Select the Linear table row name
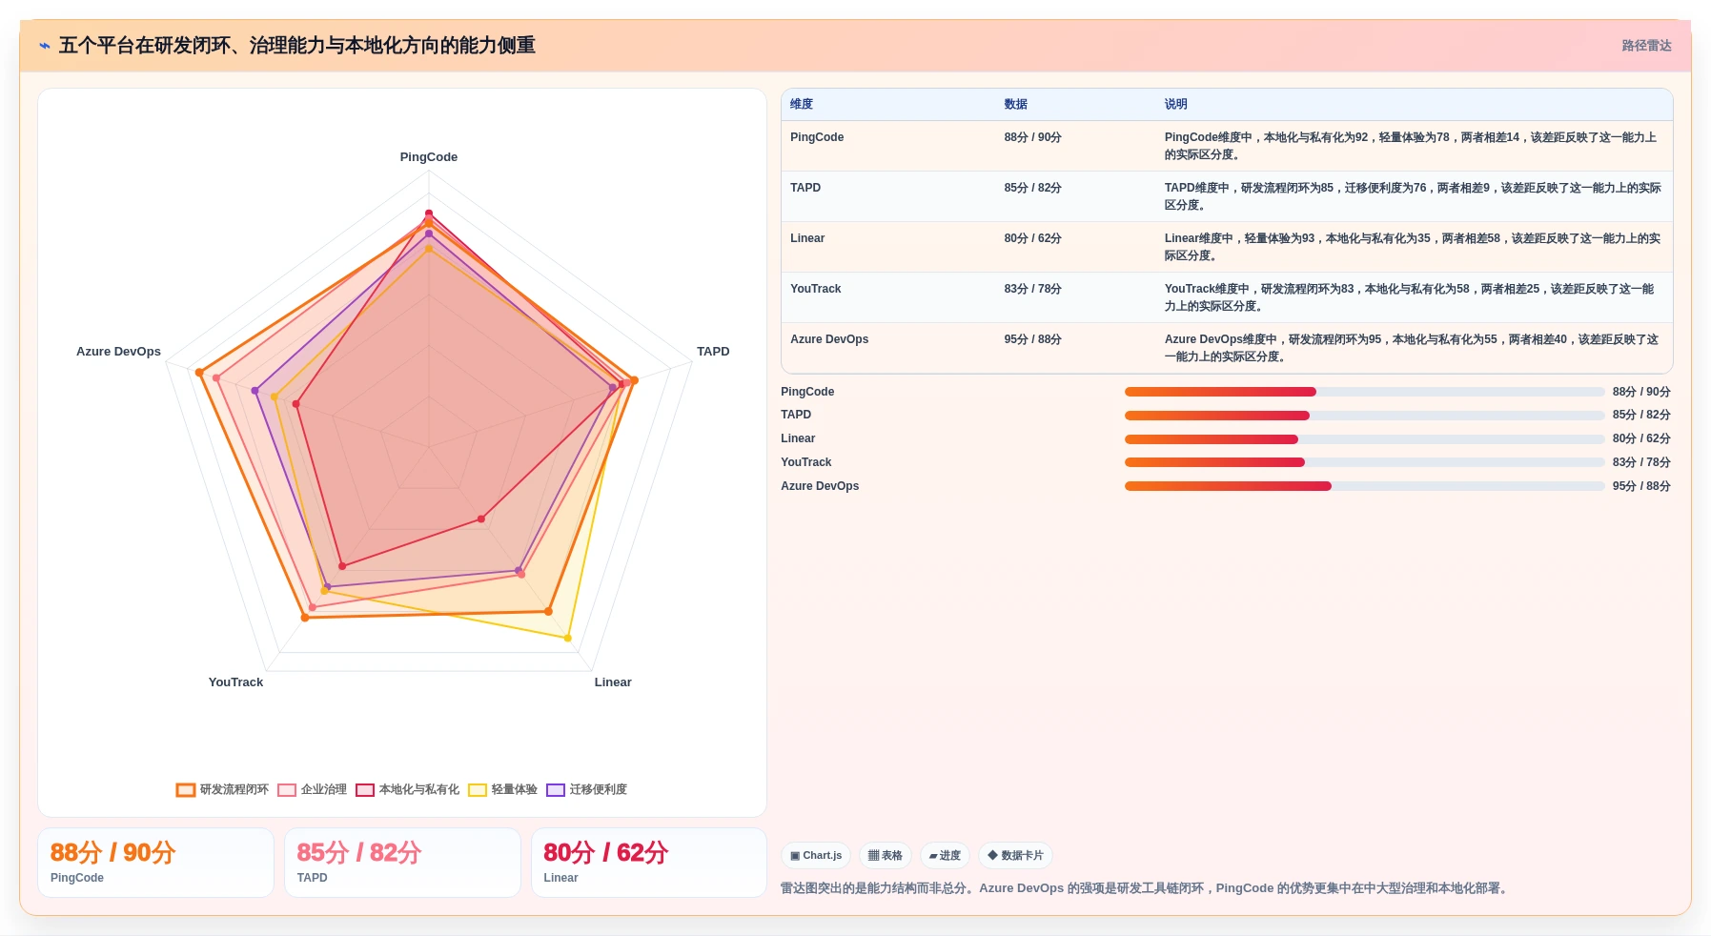The image size is (1711, 936). (x=807, y=238)
